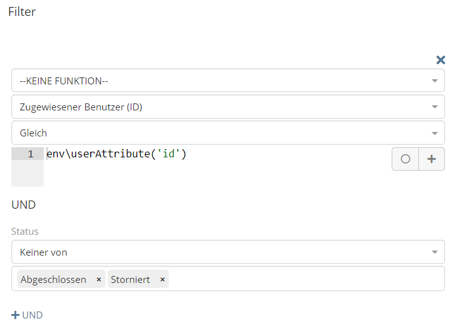Click the arrow of the Gleich dropdown
This screenshot has width=471, height=328.
(x=435, y=133)
